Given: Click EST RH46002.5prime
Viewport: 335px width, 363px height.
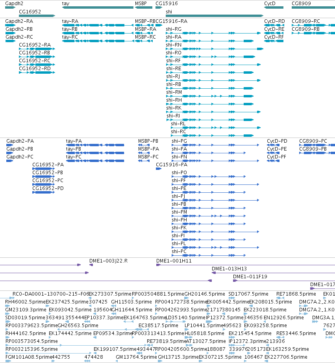Looking at the screenshot, I should click(26, 302).
